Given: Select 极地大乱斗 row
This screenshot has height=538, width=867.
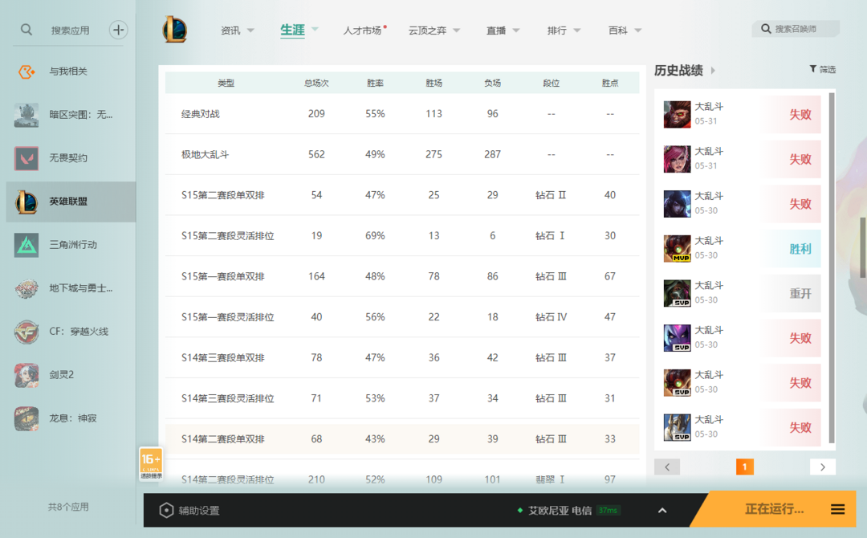Looking at the screenshot, I should [x=402, y=154].
